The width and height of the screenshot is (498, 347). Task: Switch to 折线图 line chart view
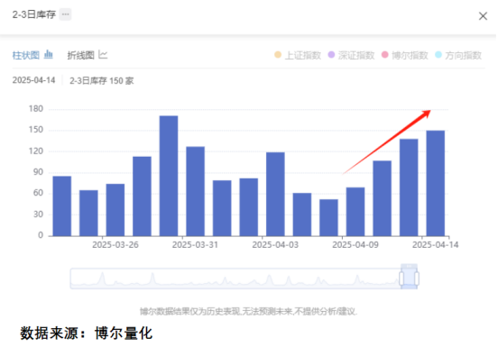[x=80, y=55]
